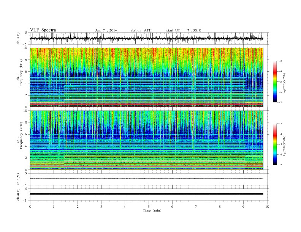Click "-7" on the lower color scale
The height and width of the screenshot is (232, 301).
click(280, 165)
